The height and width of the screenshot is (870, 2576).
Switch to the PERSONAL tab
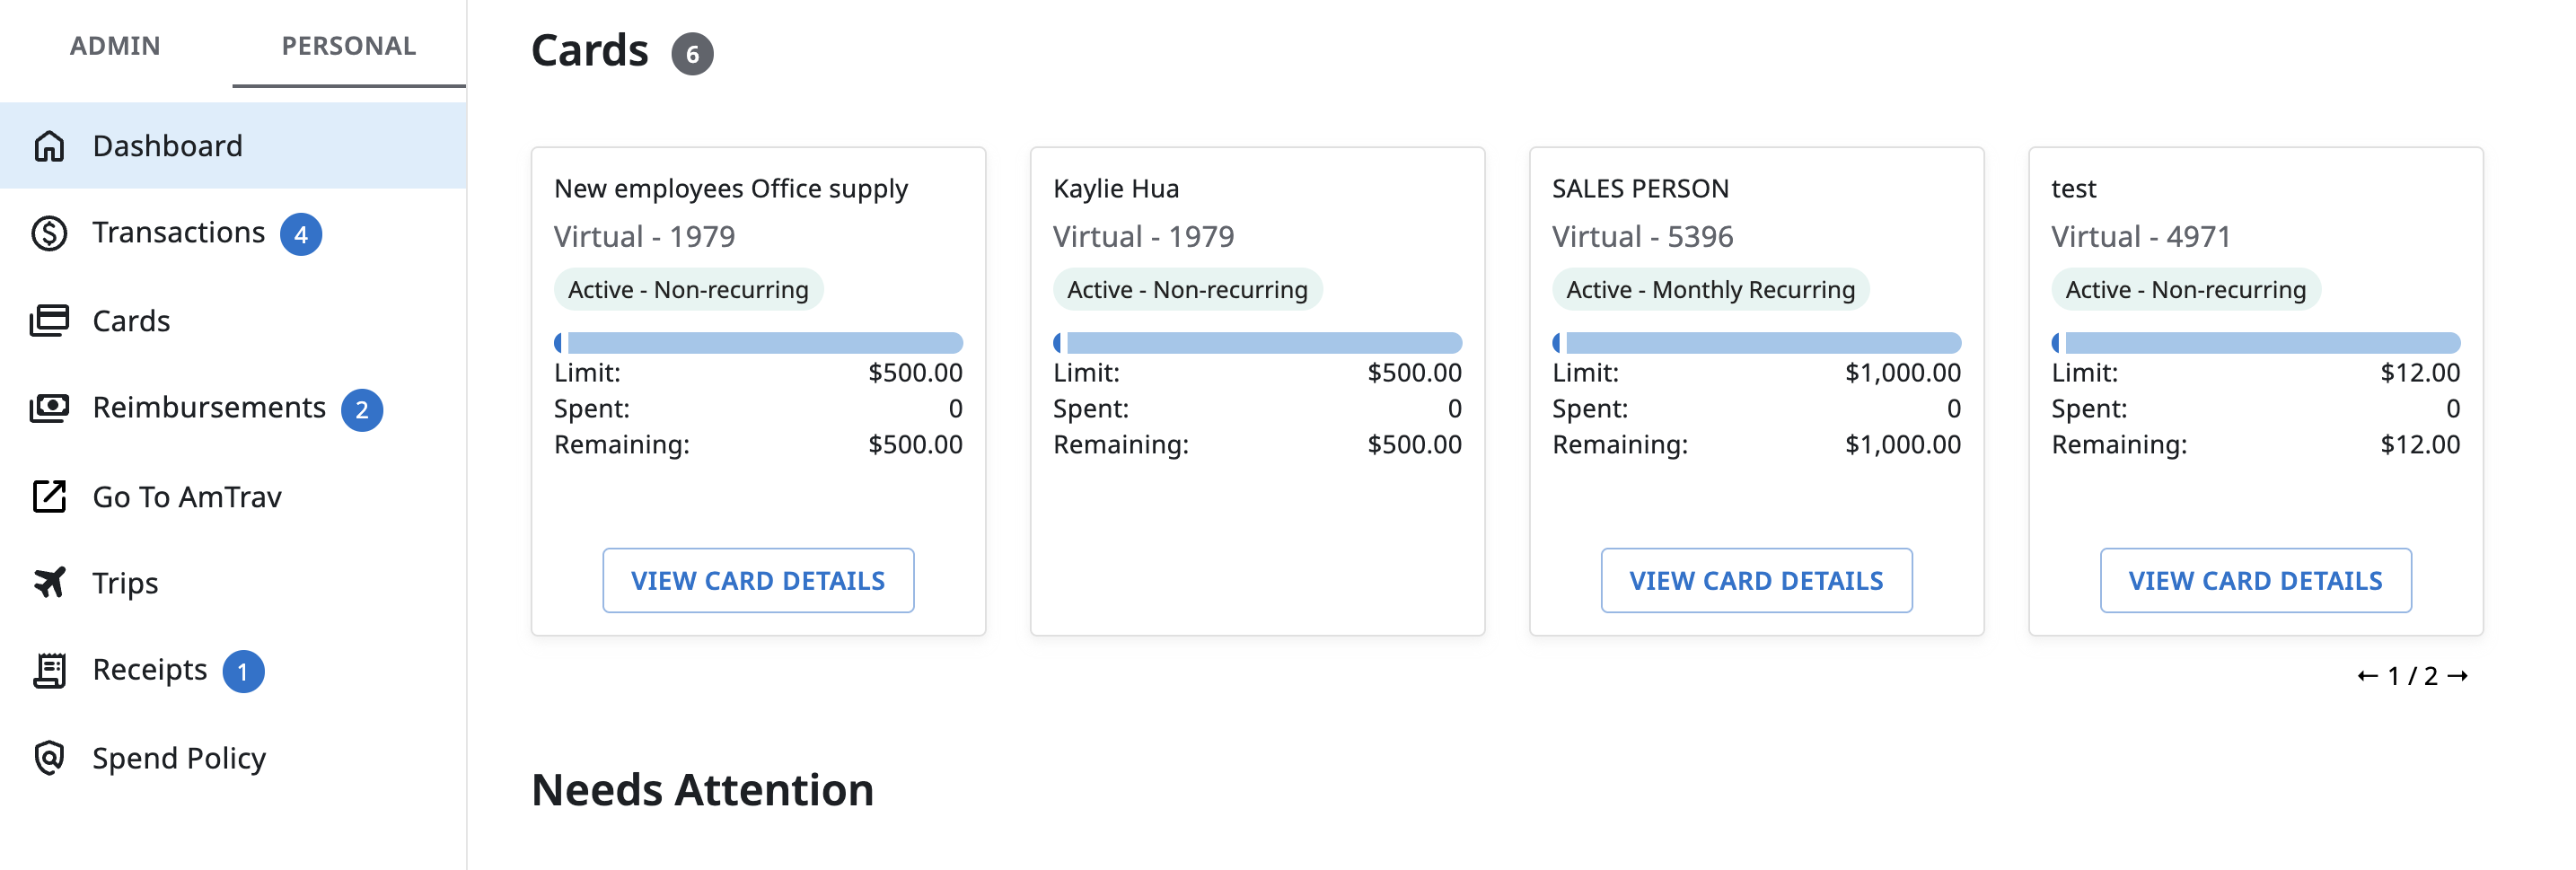click(x=348, y=46)
